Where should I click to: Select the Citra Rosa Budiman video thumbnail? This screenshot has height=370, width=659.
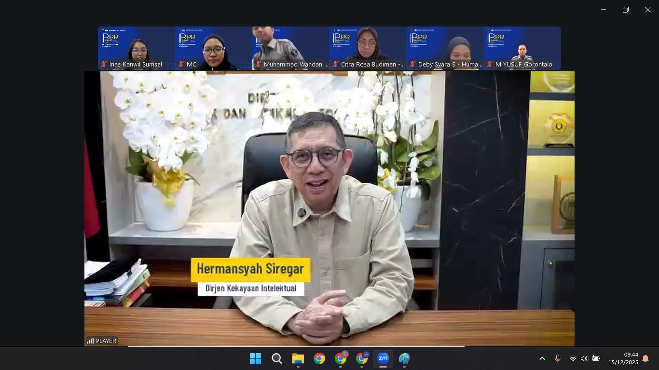[x=368, y=48]
